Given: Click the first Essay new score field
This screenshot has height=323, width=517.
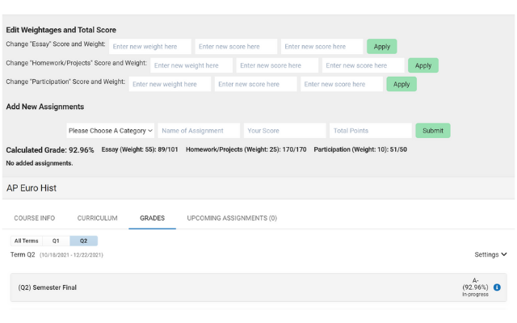Looking at the screenshot, I should point(236,47).
